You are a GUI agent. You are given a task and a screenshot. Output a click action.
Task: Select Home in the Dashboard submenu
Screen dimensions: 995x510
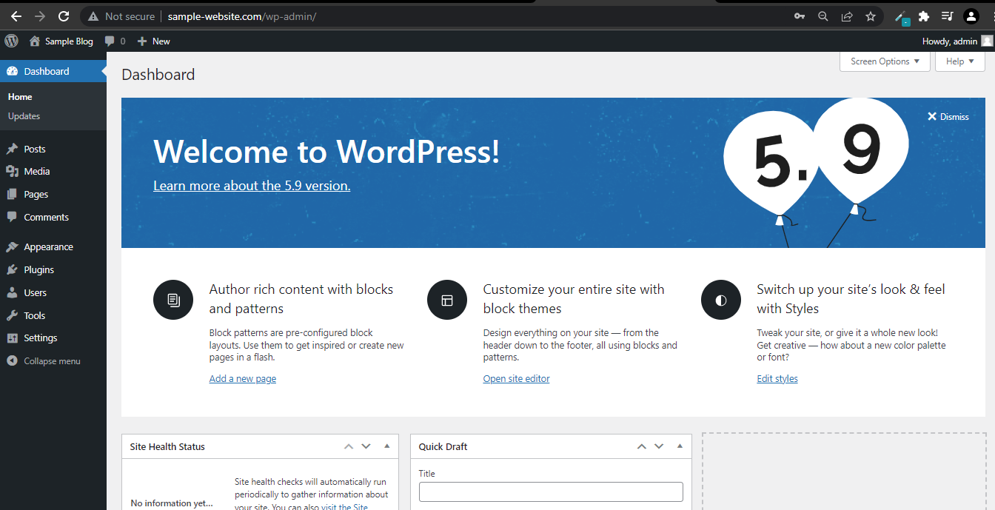click(x=20, y=97)
